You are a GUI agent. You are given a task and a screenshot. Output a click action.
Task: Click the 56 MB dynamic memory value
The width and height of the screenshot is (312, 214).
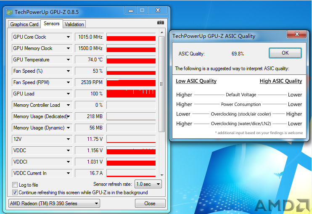click(89, 128)
